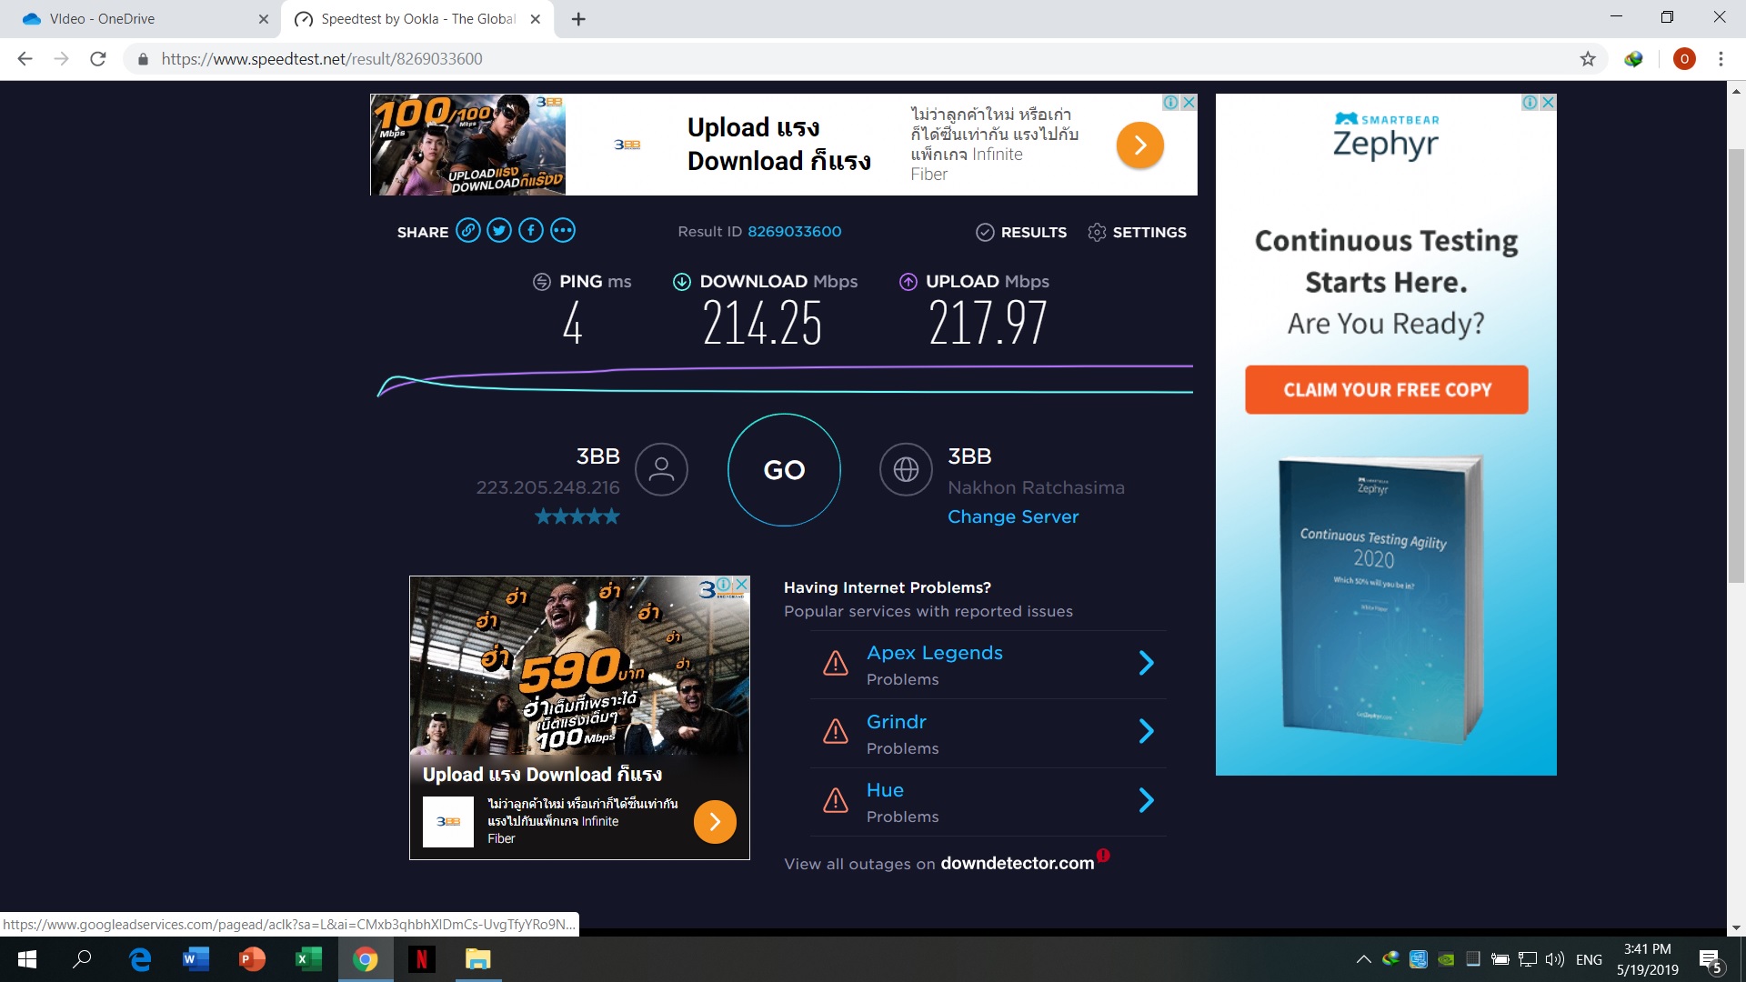
Task: Copy the share link icon
Action: [468, 231]
